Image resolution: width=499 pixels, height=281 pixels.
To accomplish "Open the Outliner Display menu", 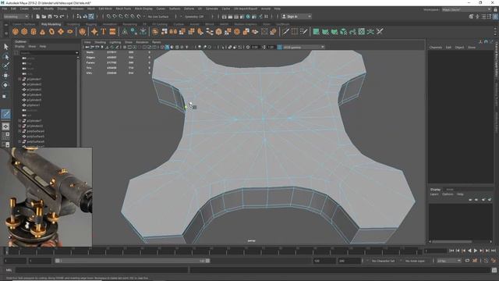I will pyautogui.click(x=19, y=47).
